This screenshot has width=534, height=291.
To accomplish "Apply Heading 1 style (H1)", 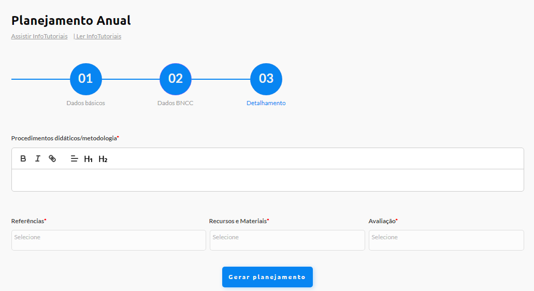I will click(x=88, y=159).
